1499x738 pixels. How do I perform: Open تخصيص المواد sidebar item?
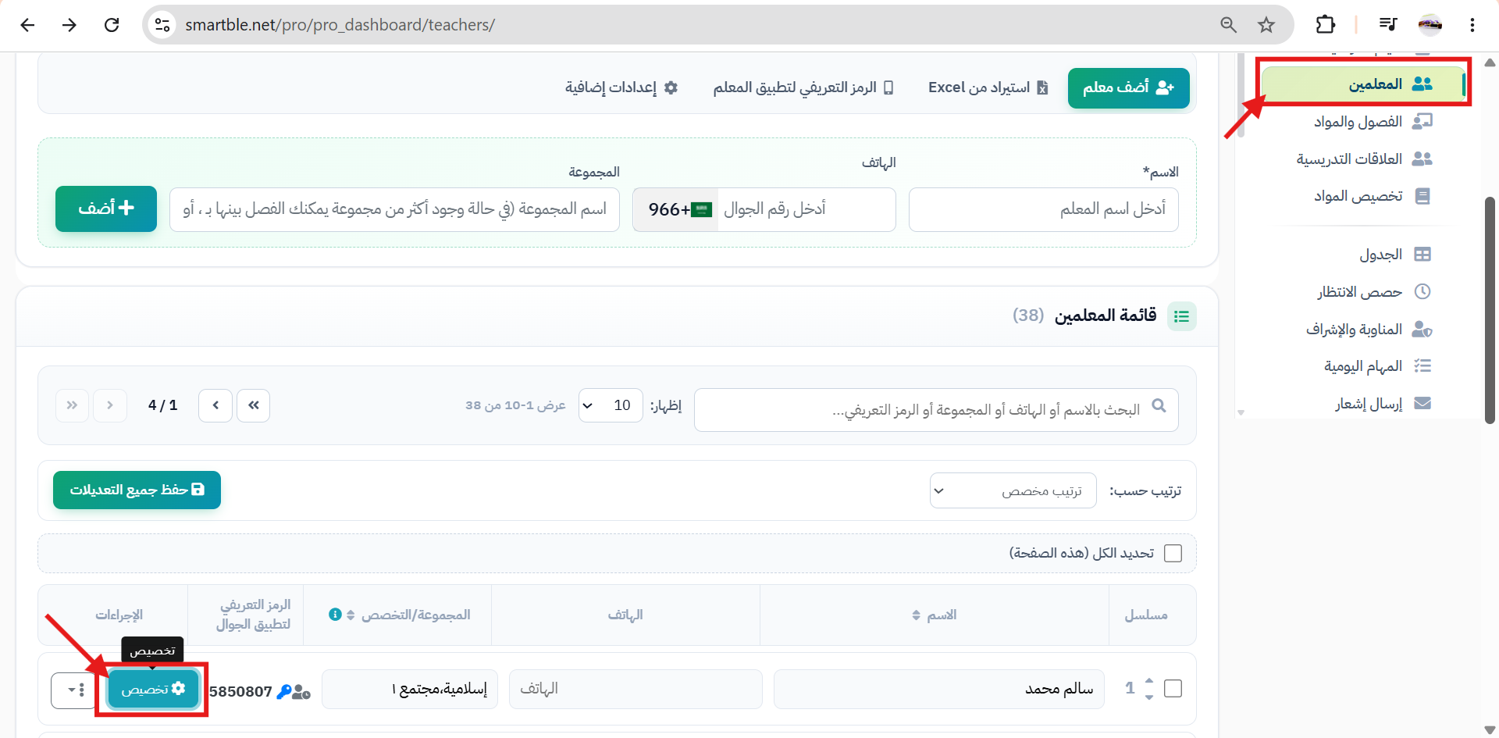[1372, 196]
